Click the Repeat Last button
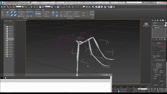 point(159,68)
